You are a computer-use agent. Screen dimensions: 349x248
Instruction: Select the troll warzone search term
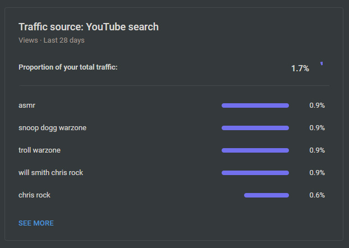coord(39,150)
